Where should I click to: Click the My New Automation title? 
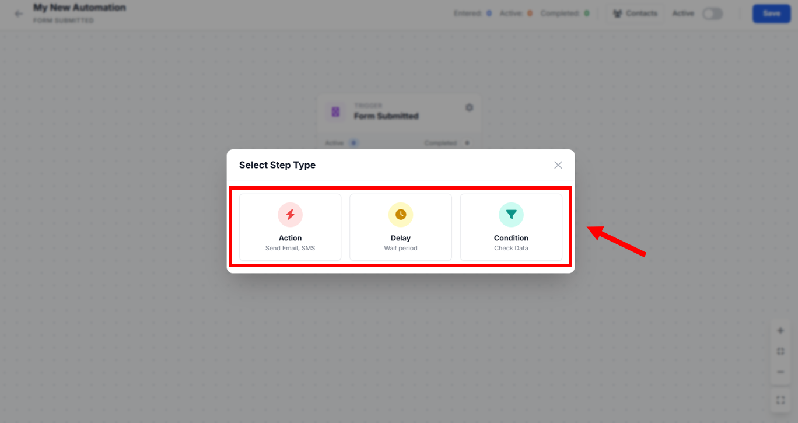[x=79, y=8]
